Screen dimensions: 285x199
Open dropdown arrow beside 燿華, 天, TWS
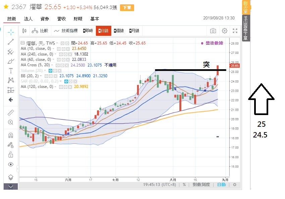point(57,43)
